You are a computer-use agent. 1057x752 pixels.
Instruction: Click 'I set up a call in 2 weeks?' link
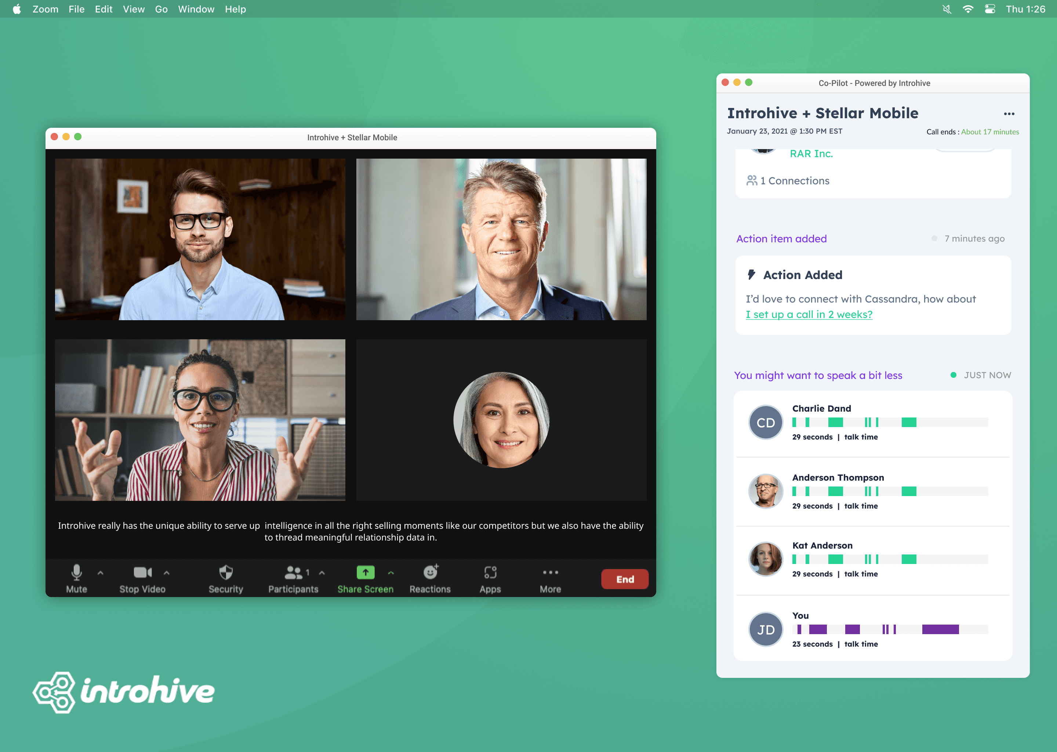(x=809, y=314)
